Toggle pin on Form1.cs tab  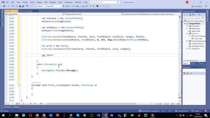click(x=14, y=11)
